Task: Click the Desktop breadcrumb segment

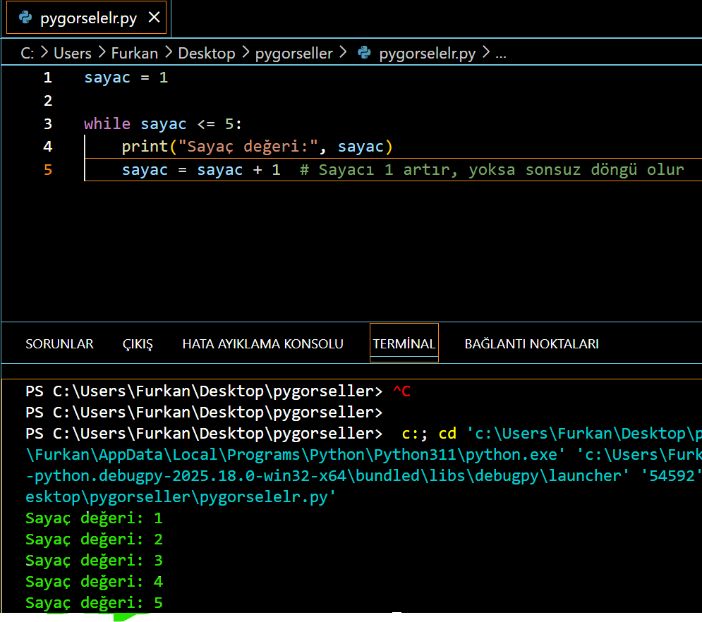Action: coord(206,53)
